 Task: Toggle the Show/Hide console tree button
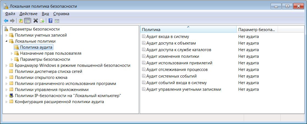point(28,21)
